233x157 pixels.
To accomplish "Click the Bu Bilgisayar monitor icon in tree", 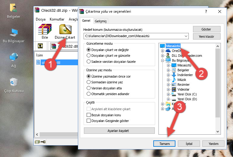I will 168,60.
